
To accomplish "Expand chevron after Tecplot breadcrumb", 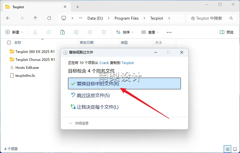I will (x=169, y=18).
